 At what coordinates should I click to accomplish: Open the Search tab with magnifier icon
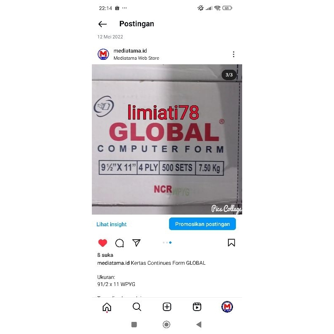[137, 307]
